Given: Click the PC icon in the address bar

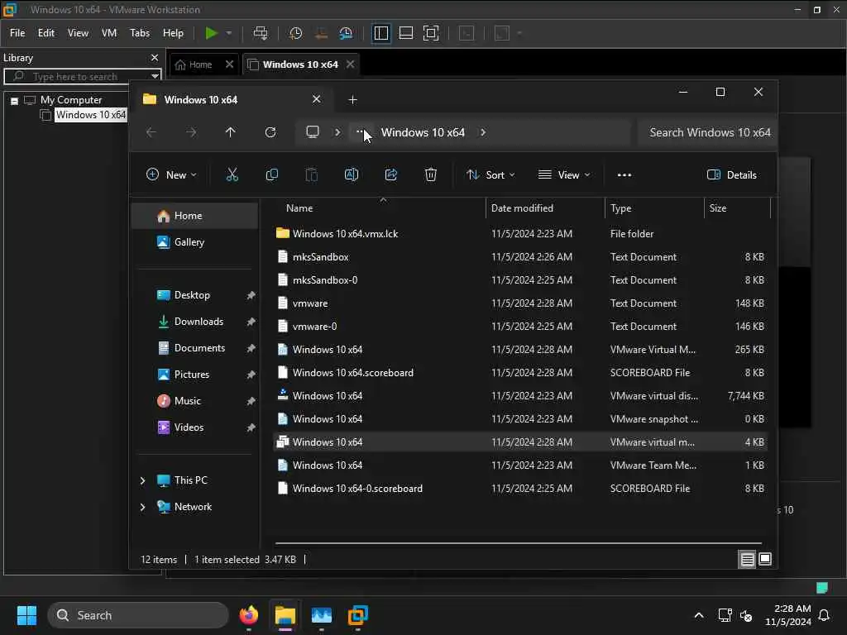Looking at the screenshot, I should (x=312, y=131).
